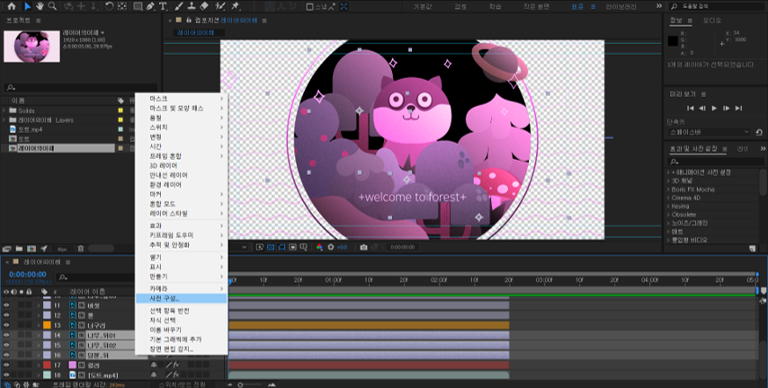The width and height of the screenshot is (768, 388).
Task: Select the Clone Stamp tool
Action: (192, 6)
